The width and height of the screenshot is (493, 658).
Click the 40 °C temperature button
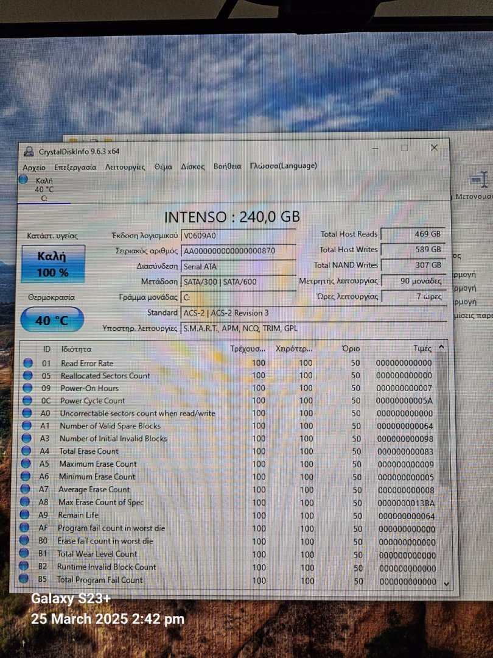(52, 320)
